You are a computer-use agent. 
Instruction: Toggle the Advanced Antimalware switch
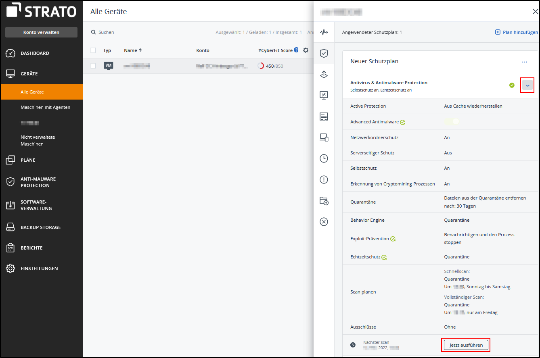pos(452,121)
